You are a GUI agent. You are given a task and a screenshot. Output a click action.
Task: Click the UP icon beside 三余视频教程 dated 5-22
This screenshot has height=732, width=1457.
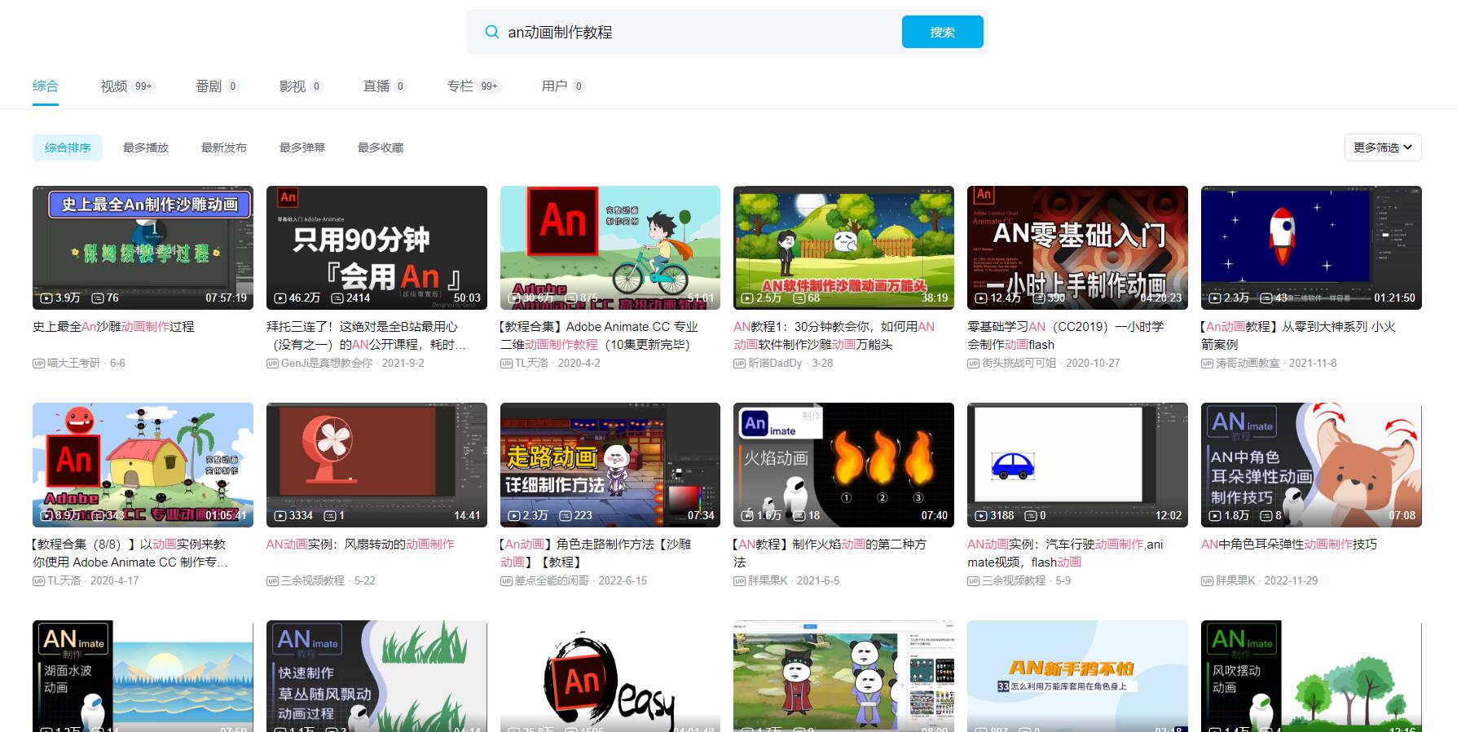click(x=272, y=580)
